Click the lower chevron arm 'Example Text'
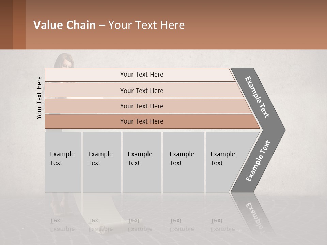The image size is (327, 245). (x=259, y=161)
